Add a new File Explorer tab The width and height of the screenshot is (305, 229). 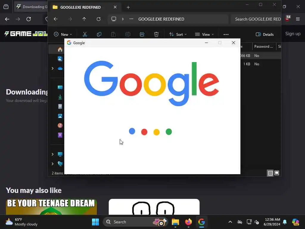[x=128, y=7]
